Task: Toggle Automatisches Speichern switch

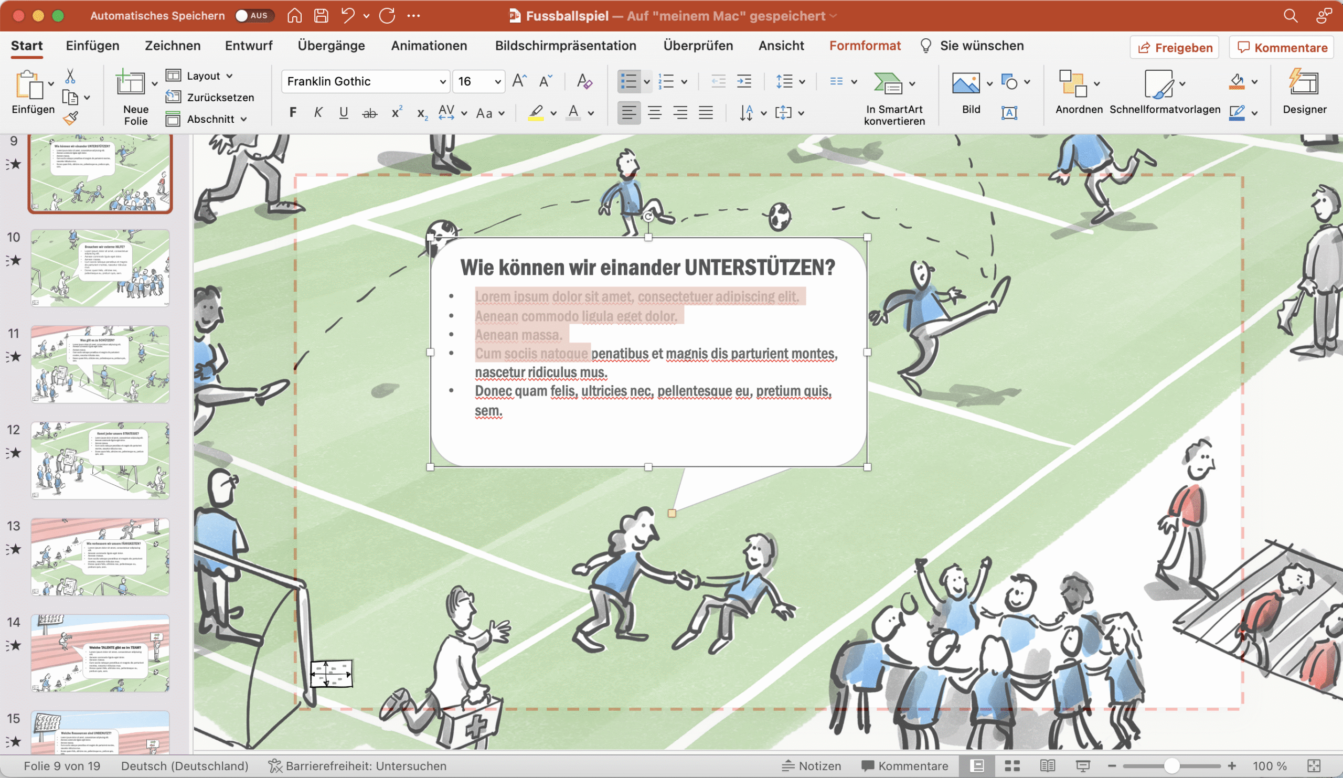Action: pyautogui.click(x=254, y=15)
